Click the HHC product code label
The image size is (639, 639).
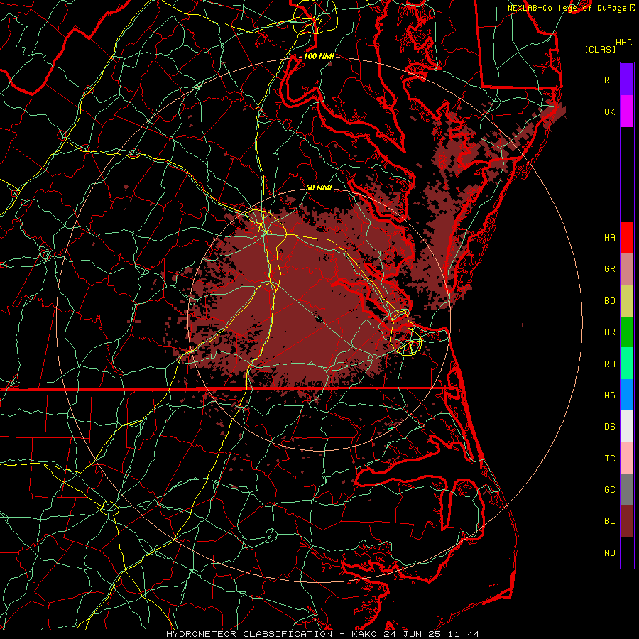[624, 43]
